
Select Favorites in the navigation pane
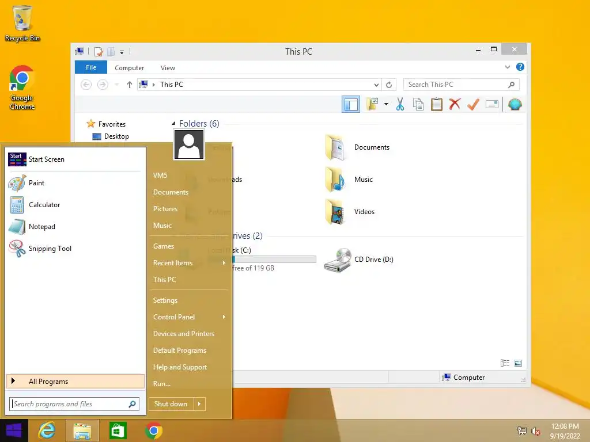tap(106, 124)
